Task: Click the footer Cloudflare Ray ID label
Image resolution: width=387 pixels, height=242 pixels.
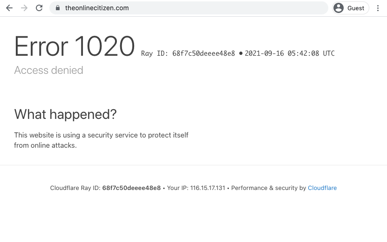Action: (75, 188)
